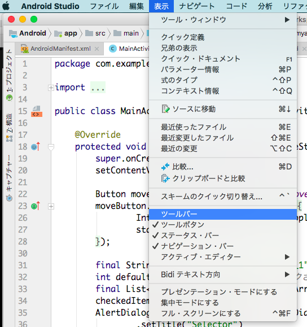The height and width of the screenshot is (327, 307).
Task: Open the ファイル menu
Action: [x=104, y=6]
